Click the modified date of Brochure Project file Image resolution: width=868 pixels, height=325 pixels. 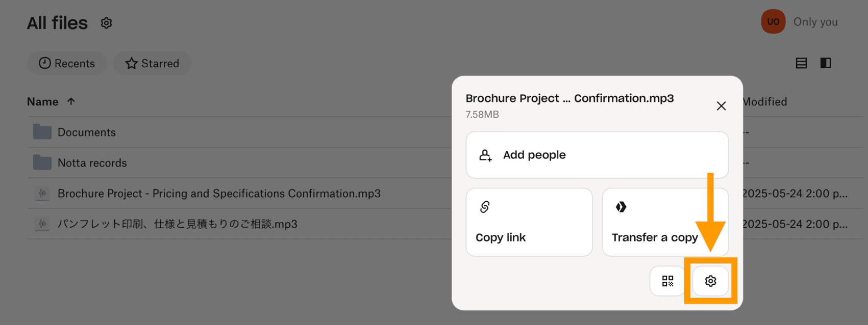(795, 194)
